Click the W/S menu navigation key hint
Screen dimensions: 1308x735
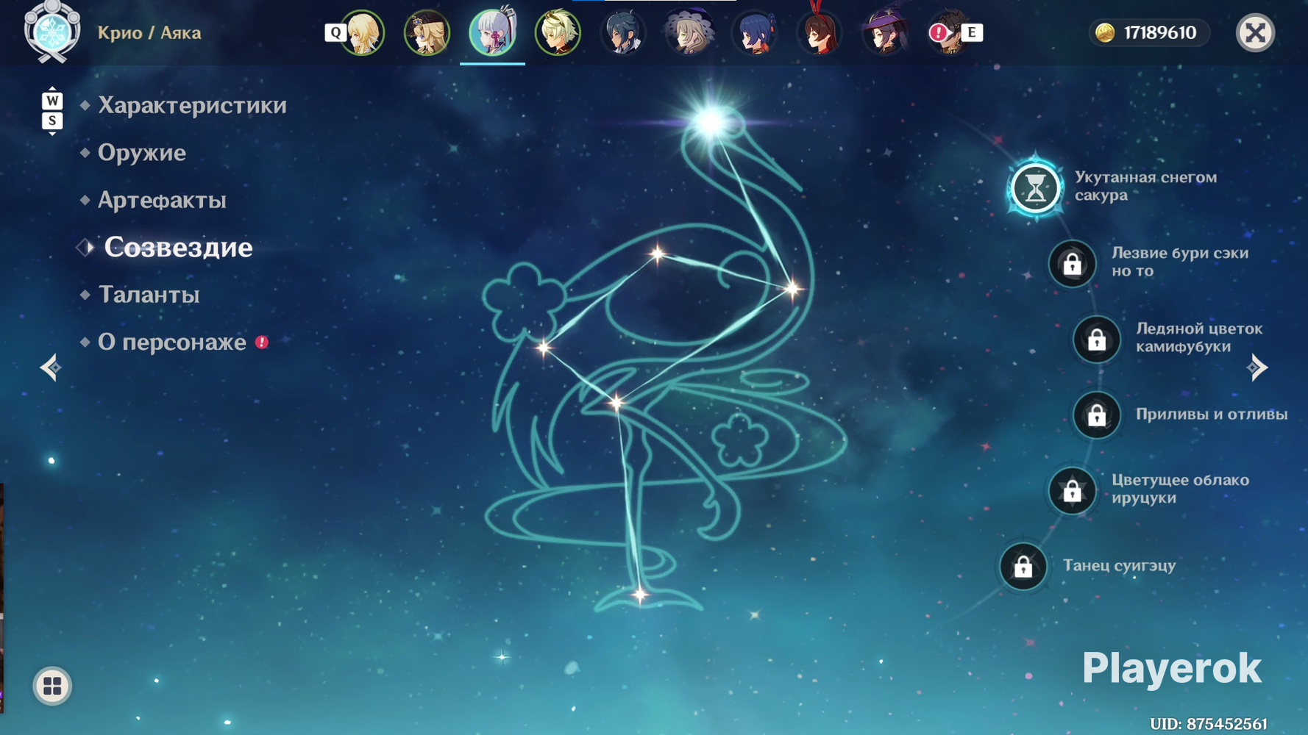tap(52, 111)
